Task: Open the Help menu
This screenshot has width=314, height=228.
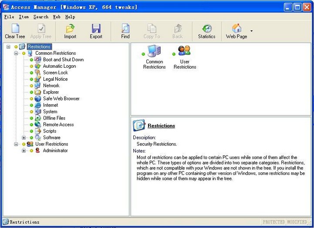Action: (x=70, y=17)
